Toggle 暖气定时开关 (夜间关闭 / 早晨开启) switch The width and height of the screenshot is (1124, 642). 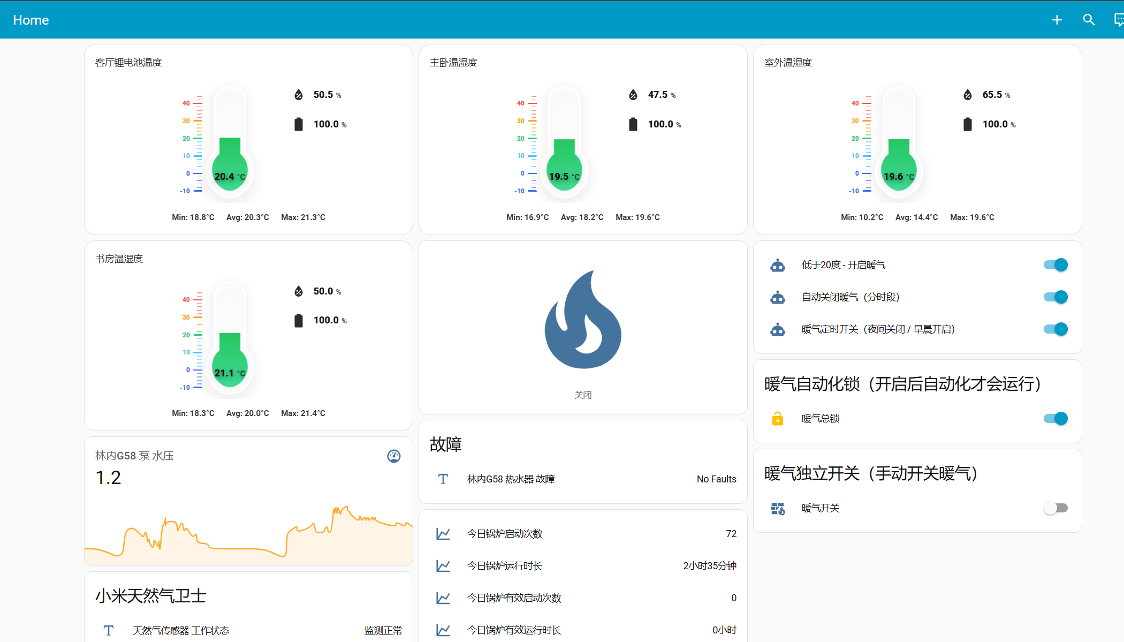pyautogui.click(x=1055, y=329)
